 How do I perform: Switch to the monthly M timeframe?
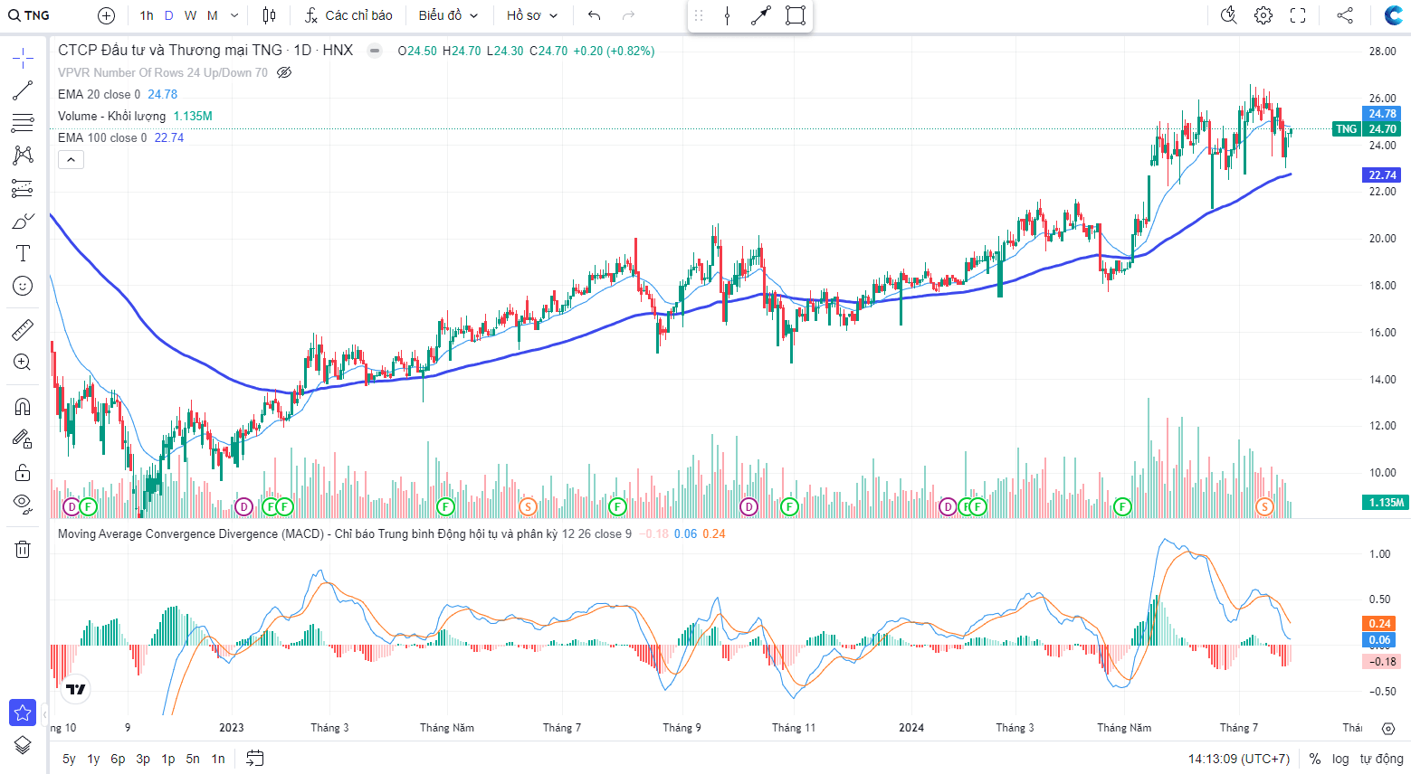point(213,15)
